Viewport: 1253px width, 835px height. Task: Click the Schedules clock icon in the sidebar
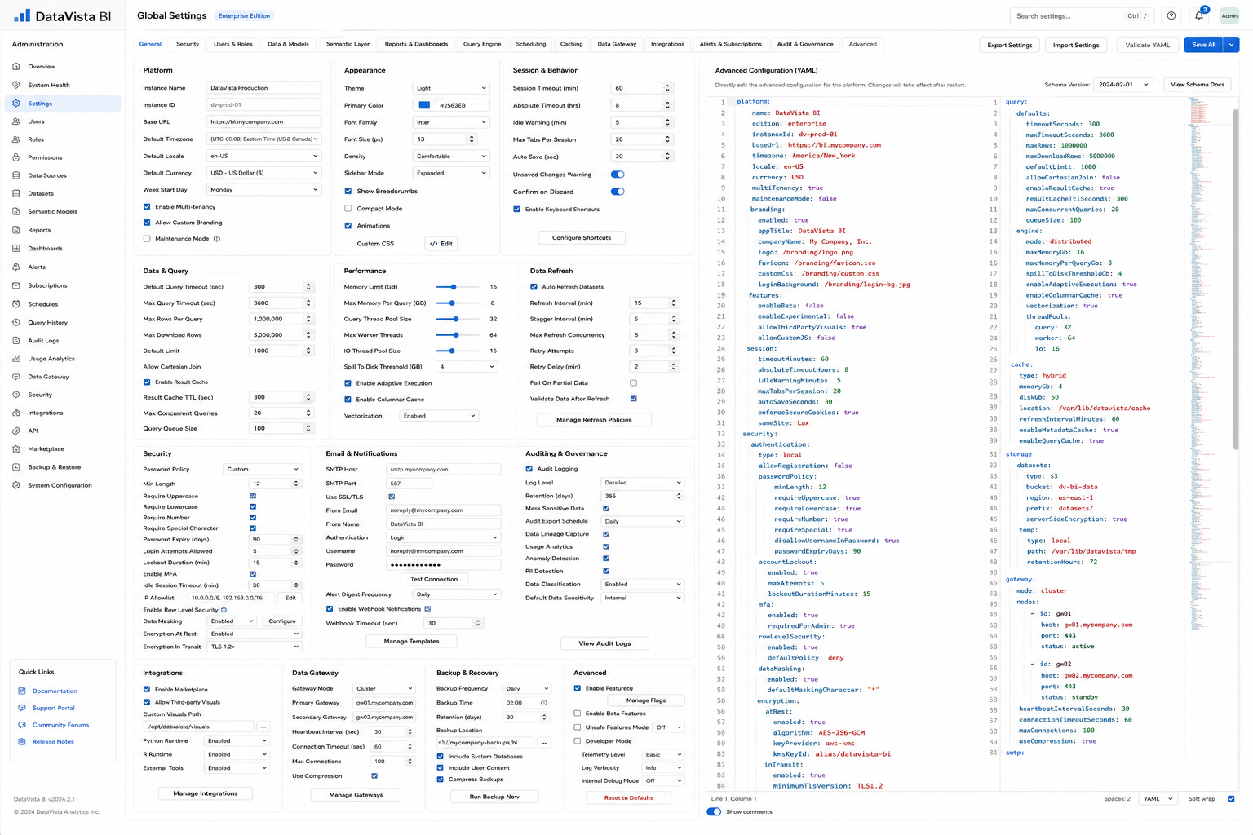click(16, 304)
